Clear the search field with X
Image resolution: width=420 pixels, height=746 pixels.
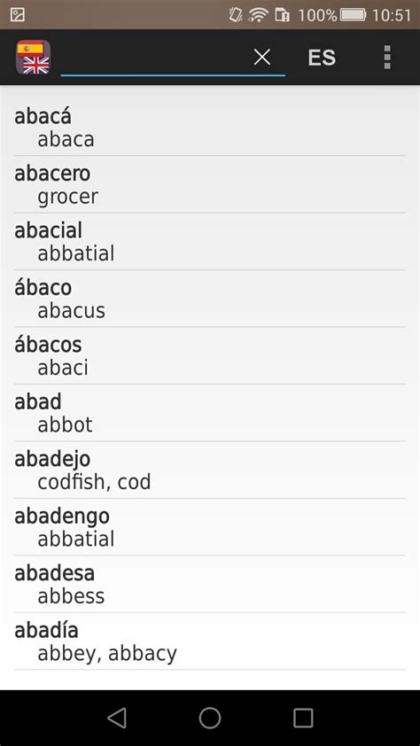point(261,57)
